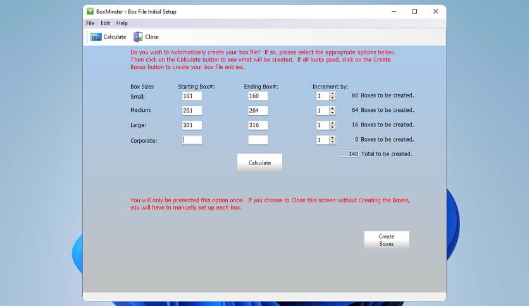
Task: Increase the Medium increment with up arrow
Action: (x=332, y=109)
